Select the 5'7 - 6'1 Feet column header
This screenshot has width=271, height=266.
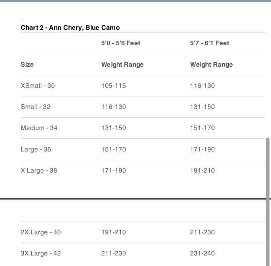(209, 43)
